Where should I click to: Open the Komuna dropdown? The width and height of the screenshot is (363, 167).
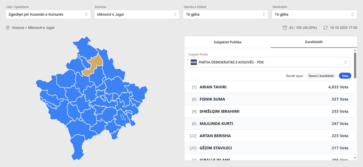click(x=137, y=14)
